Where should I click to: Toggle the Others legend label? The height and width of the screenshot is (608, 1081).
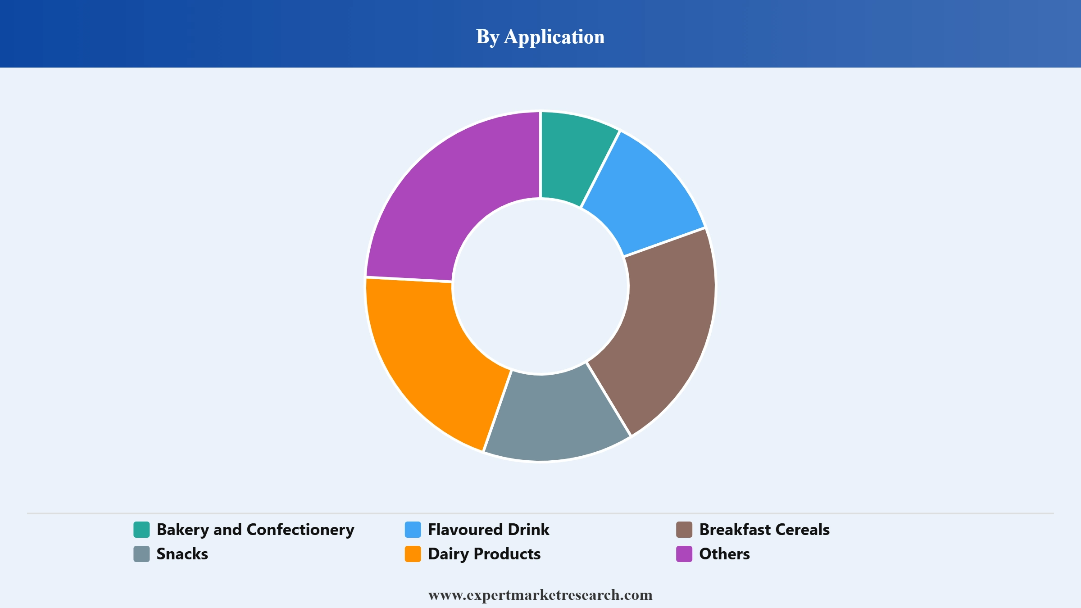tap(724, 554)
